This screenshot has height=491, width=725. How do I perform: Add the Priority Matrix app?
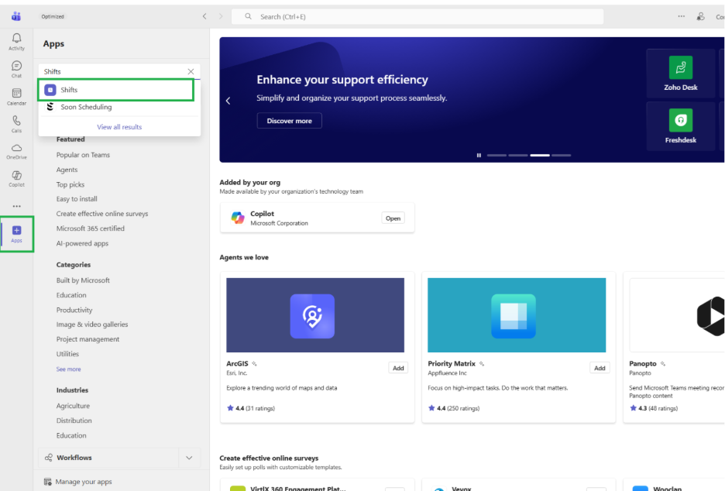pyautogui.click(x=600, y=368)
